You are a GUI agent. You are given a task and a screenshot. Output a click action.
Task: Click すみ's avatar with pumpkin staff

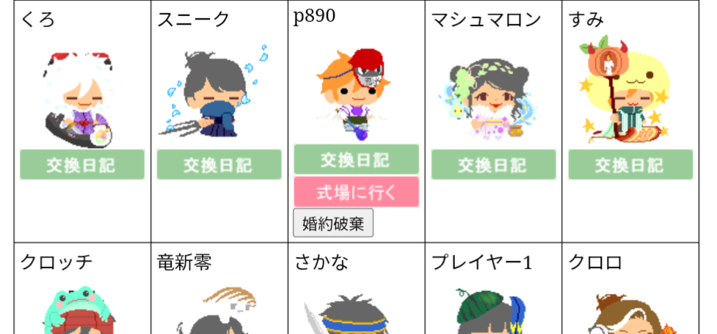click(x=624, y=89)
